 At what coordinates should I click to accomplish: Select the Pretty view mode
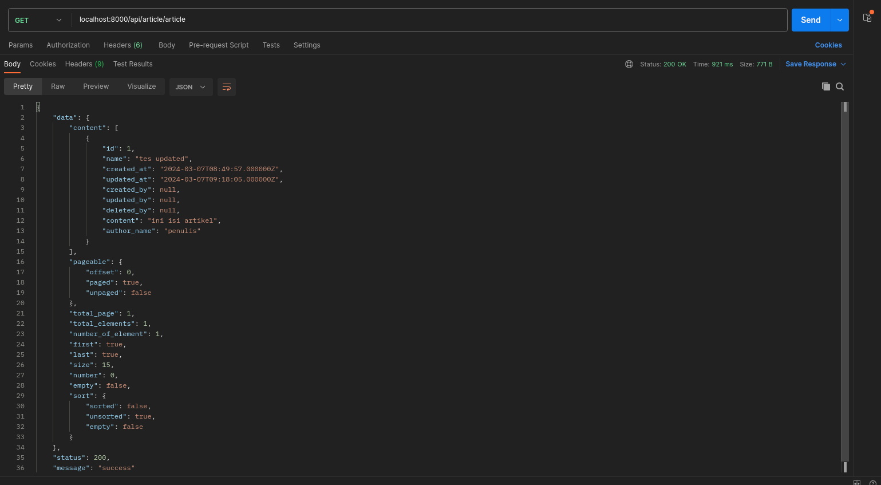pyautogui.click(x=23, y=86)
